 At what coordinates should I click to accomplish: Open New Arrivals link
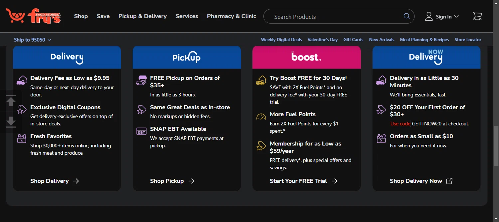point(382,40)
